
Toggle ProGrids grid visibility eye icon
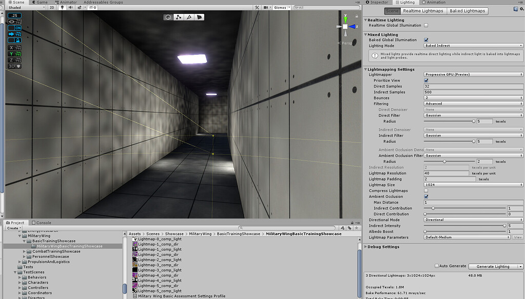14,22
